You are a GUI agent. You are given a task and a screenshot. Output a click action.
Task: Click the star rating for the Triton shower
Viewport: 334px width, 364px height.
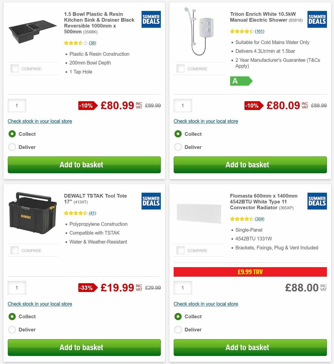(x=242, y=31)
